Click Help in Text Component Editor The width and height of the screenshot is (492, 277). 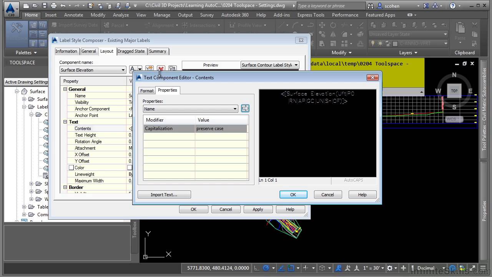362,195
